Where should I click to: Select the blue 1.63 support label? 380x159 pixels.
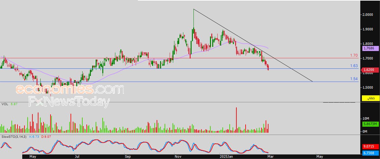pos(354,66)
